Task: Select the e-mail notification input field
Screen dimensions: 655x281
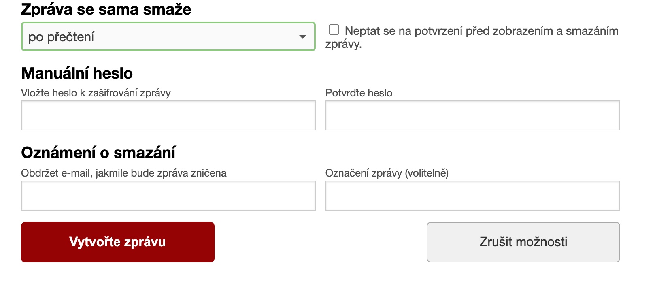Action: pos(168,196)
